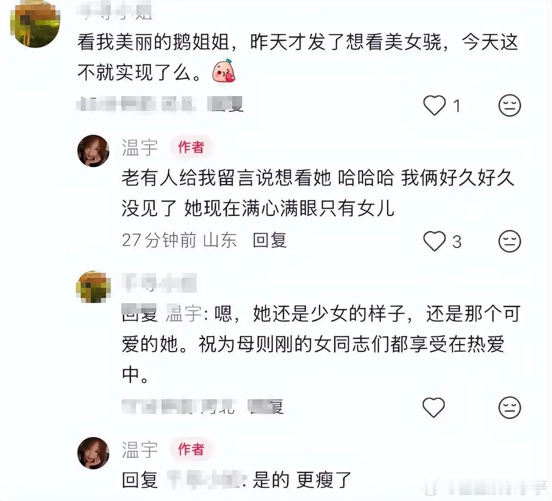Viewport: 552px width, 501px height.
Task: Like the top comment with 1 like
Action: (434, 105)
